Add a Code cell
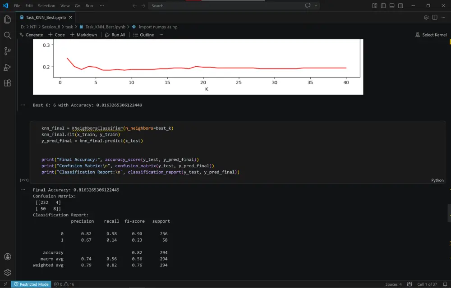The width and height of the screenshot is (451, 288). 56,35
